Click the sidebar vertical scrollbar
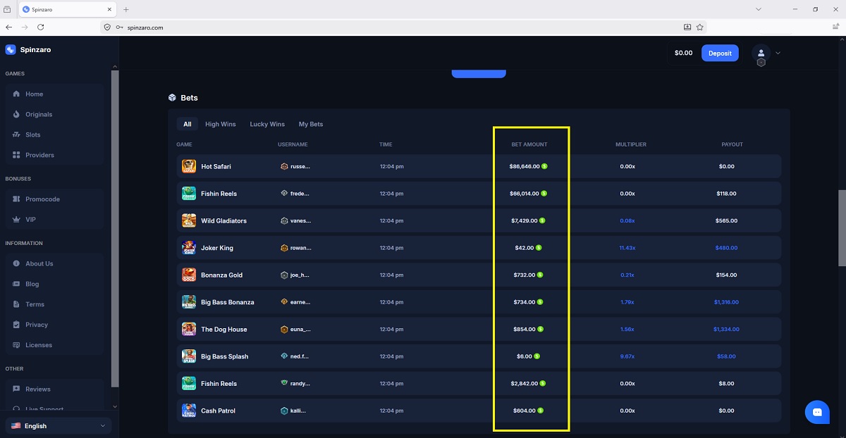Viewport: 846px width, 438px height. [115, 225]
